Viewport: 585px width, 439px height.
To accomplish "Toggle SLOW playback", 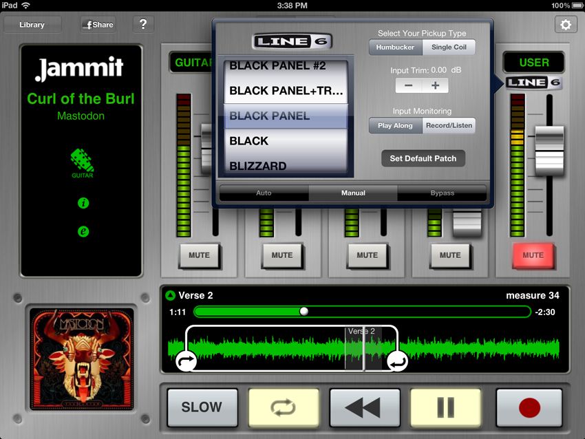I will [202, 407].
